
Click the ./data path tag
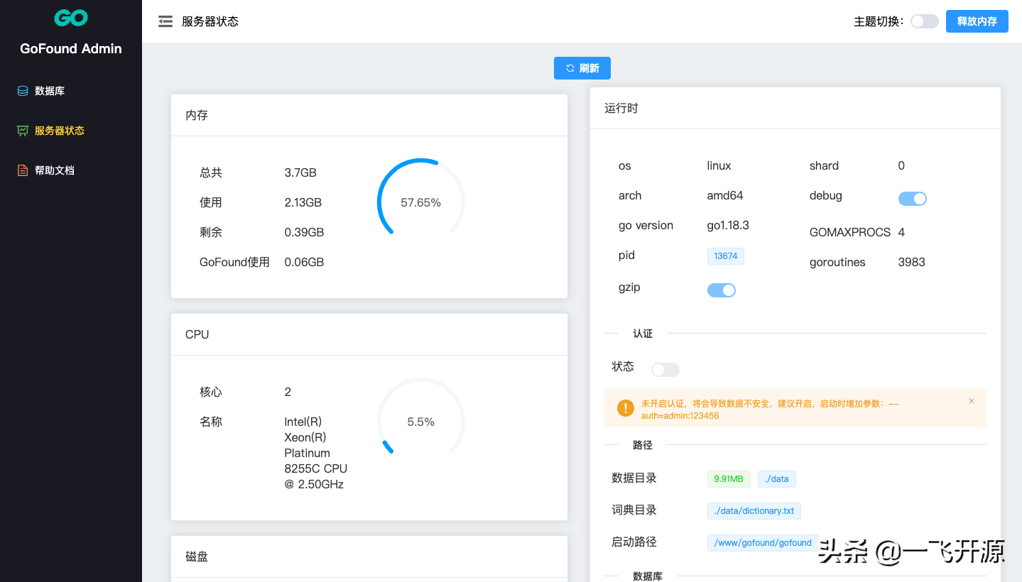click(777, 479)
